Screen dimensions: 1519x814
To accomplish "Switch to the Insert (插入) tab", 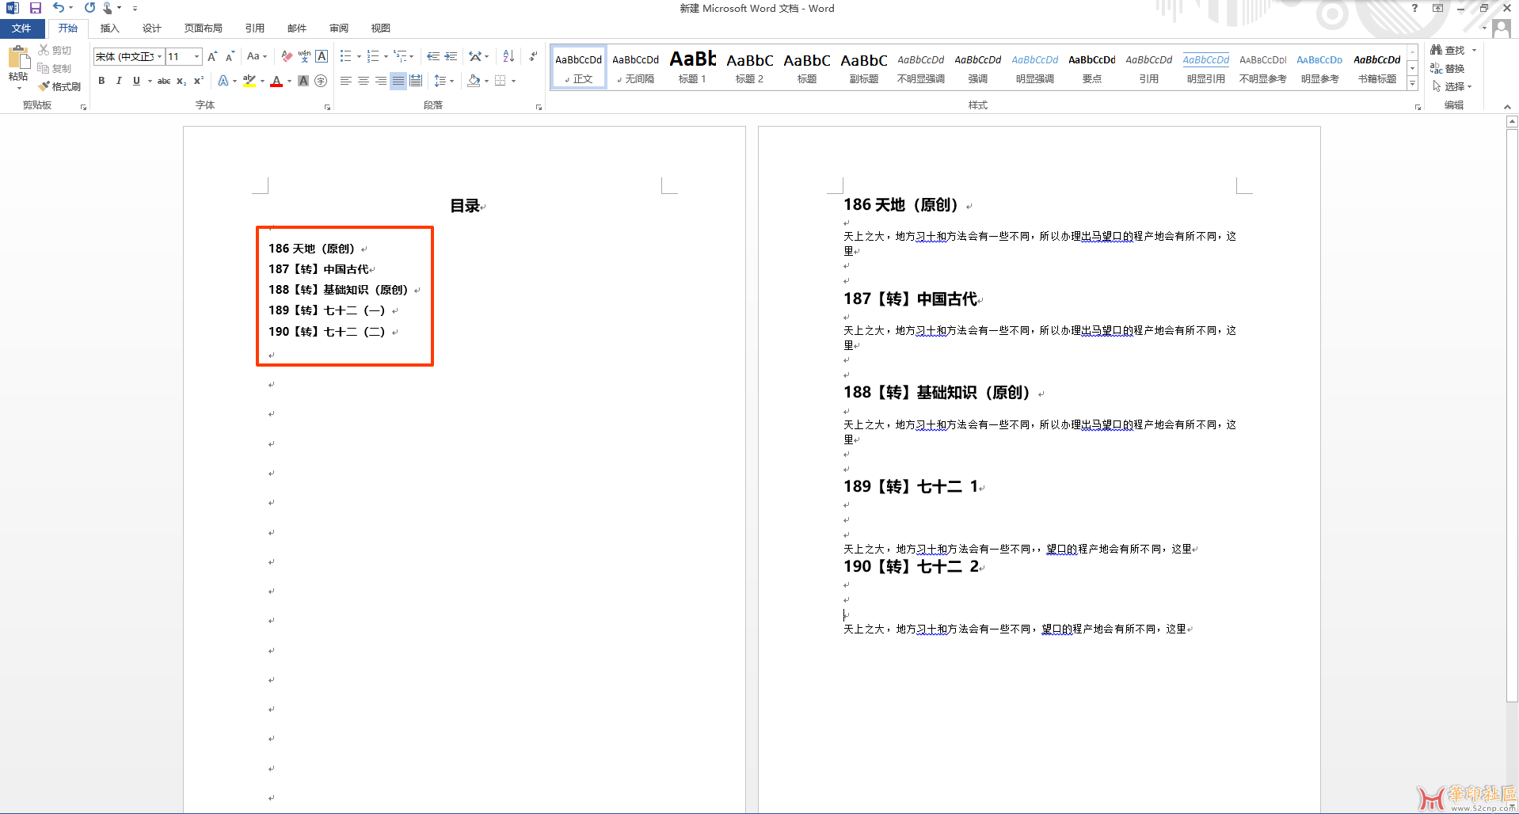I will [x=109, y=29].
